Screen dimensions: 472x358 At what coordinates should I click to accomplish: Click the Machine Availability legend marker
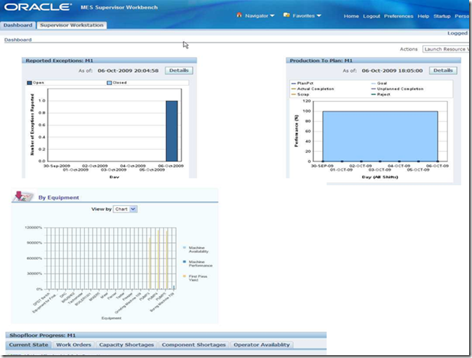[x=184, y=248]
